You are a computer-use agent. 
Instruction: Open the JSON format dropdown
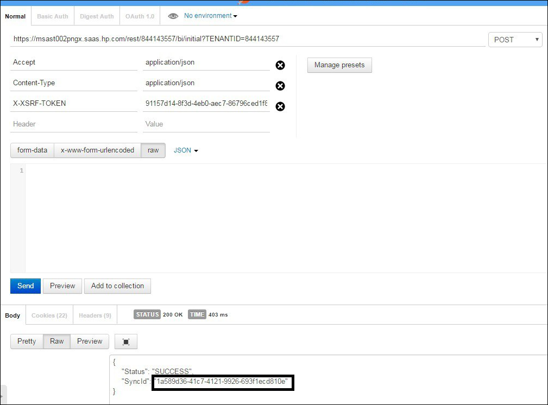pyautogui.click(x=186, y=150)
